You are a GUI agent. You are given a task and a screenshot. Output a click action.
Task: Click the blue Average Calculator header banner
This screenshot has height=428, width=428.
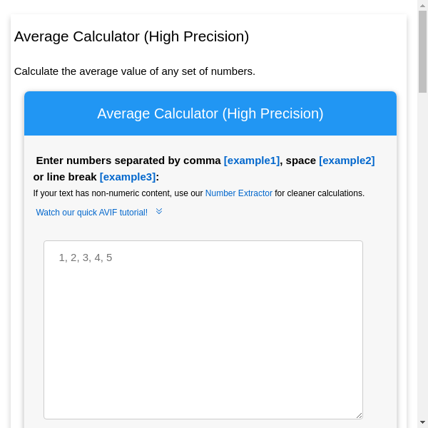point(210,113)
